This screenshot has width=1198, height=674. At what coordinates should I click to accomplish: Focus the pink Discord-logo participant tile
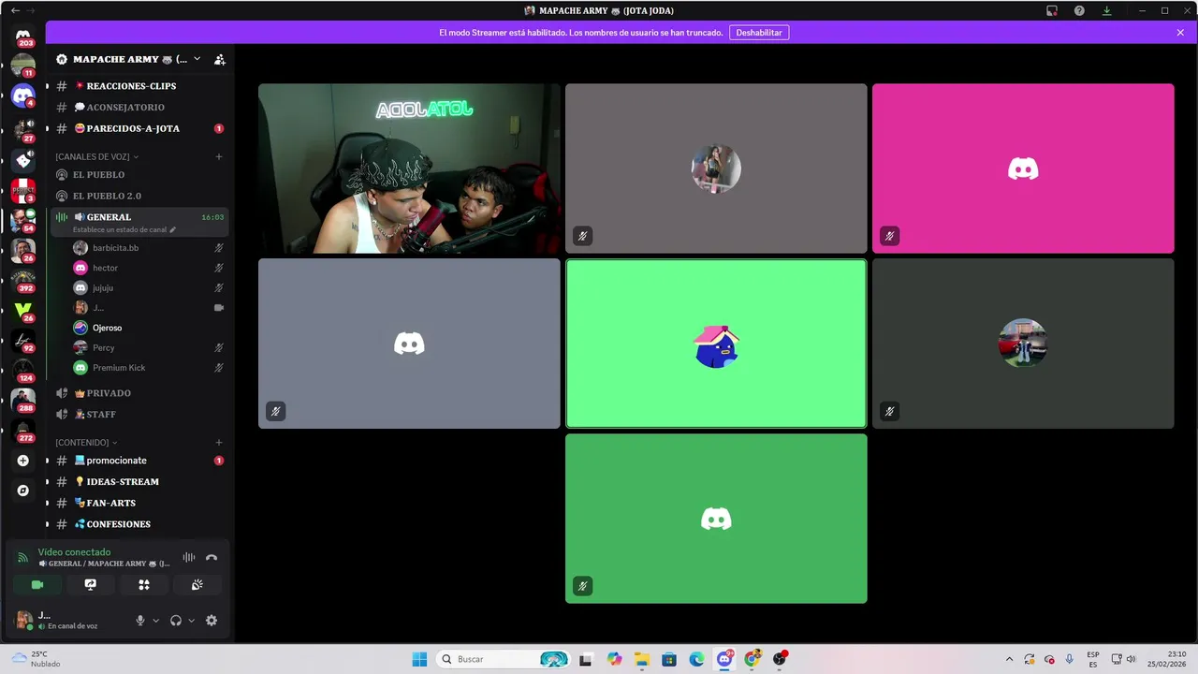1023,168
